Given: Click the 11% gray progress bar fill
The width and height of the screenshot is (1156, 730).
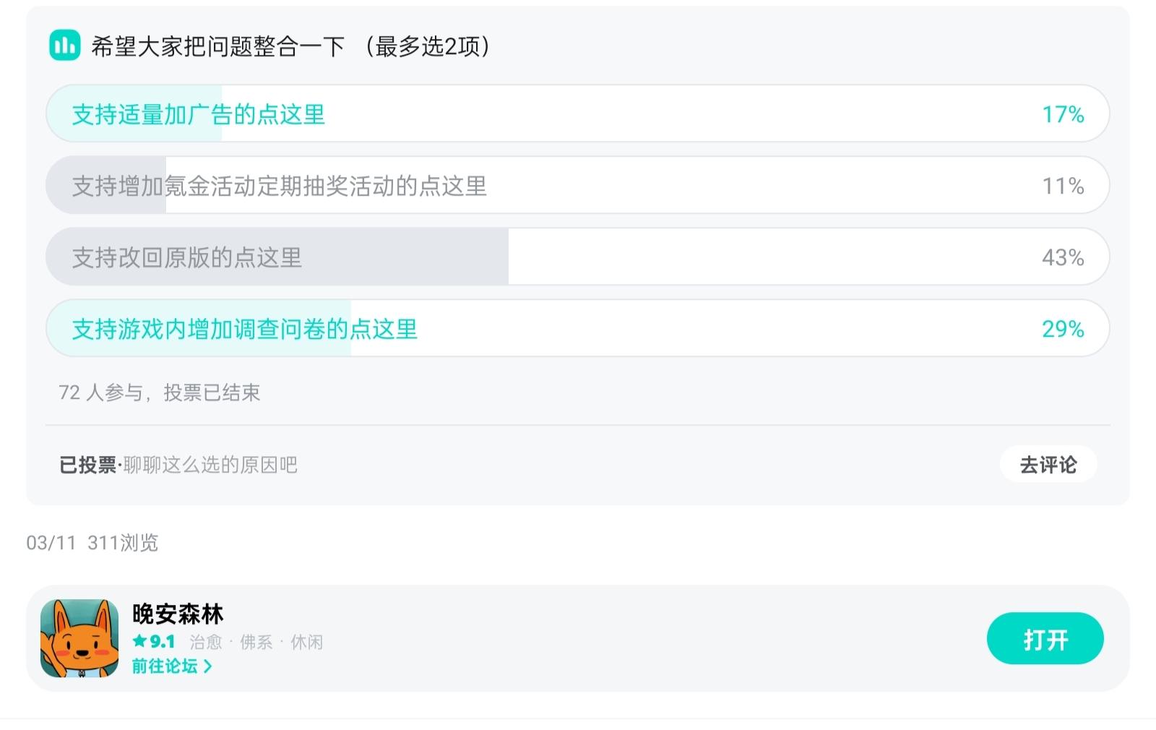Looking at the screenshot, I should pyautogui.click(x=106, y=185).
